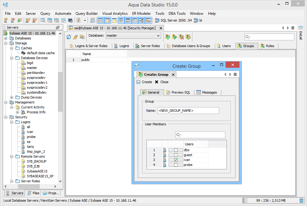
Task: Expand the Dump Devices node
Action: (11, 97)
